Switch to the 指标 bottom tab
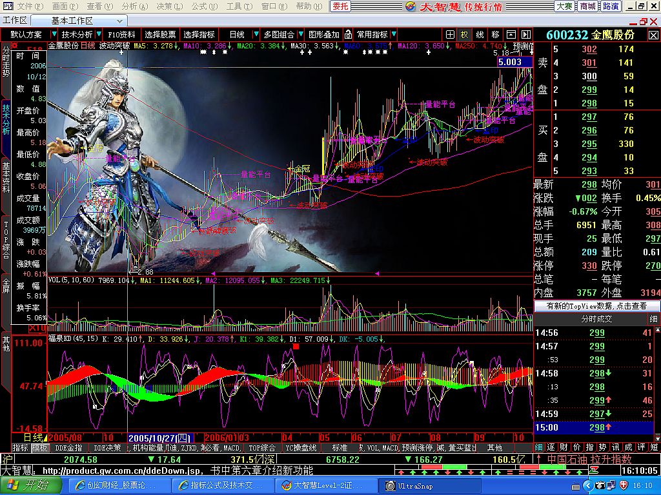Screen dimensions: 661x495 (x=20, y=448)
